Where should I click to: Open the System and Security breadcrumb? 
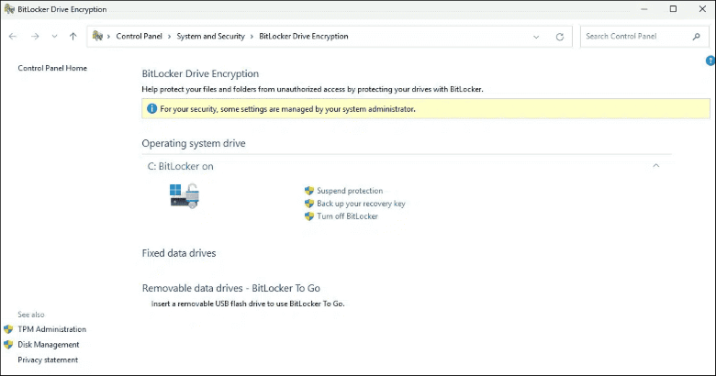tap(210, 36)
